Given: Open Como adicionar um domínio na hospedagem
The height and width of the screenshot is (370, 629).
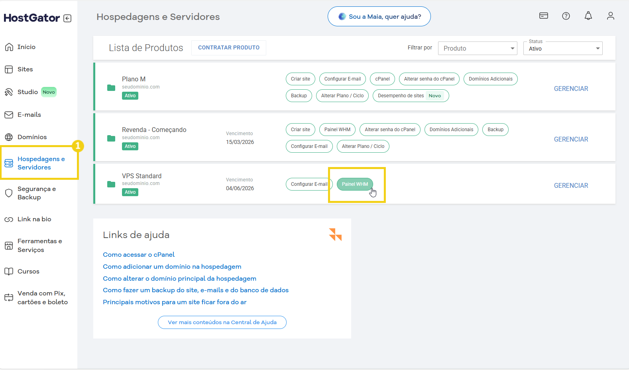Looking at the screenshot, I should tap(172, 266).
